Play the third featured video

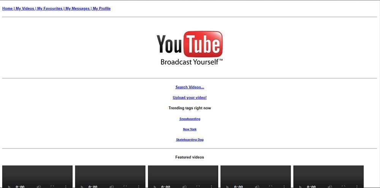(155, 187)
